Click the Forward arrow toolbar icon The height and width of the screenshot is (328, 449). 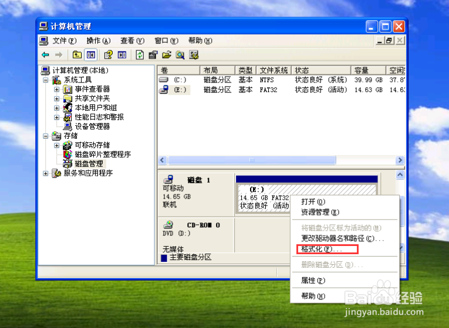coord(59,54)
